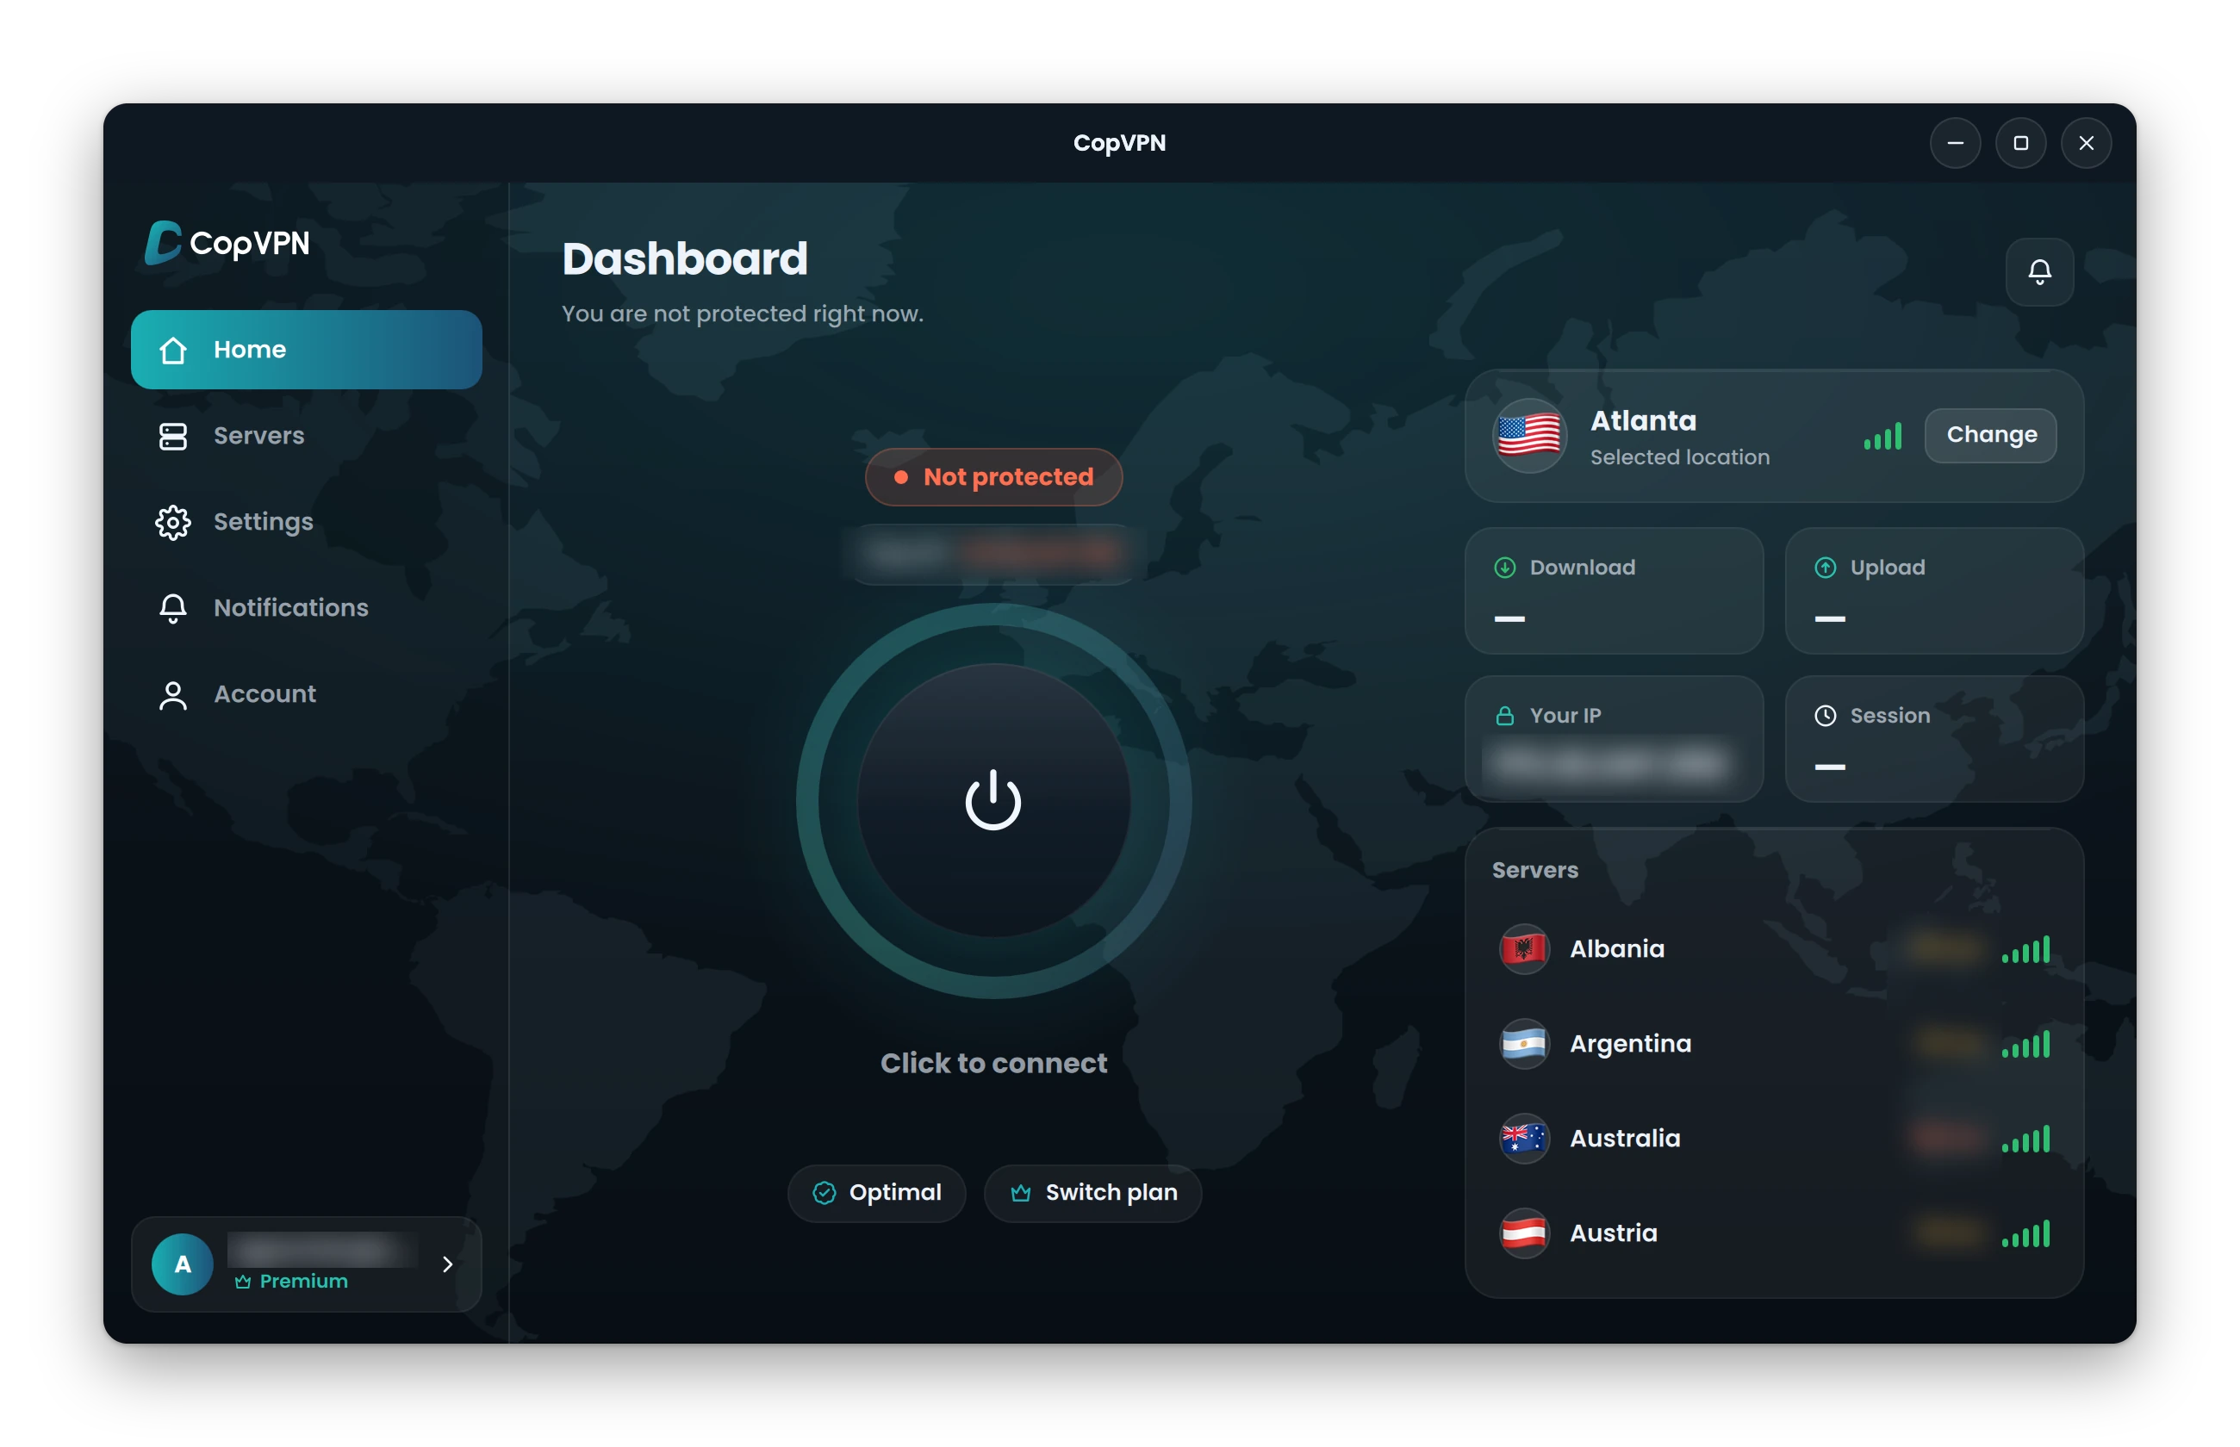Open the Account page in the sidebar
2240x1447 pixels.
point(307,694)
